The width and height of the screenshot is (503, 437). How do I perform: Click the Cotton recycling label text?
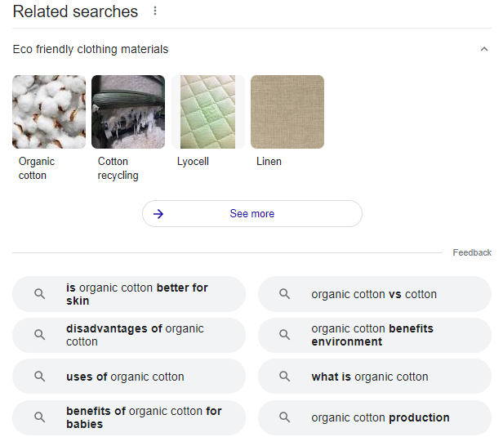pos(118,168)
